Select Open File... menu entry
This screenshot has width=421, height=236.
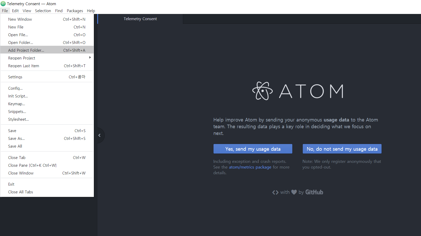pos(47,35)
